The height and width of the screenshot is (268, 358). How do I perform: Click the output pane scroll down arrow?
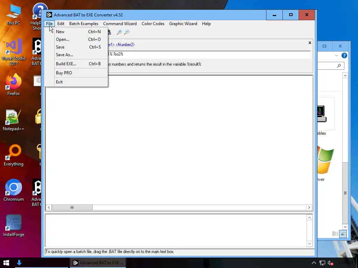pyautogui.click(x=310, y=244)
